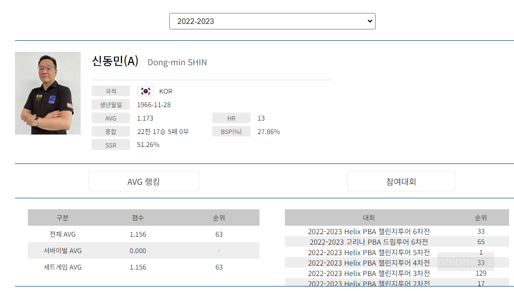
Task: Select the 종합 record badge
Action: tap(111, 131)
